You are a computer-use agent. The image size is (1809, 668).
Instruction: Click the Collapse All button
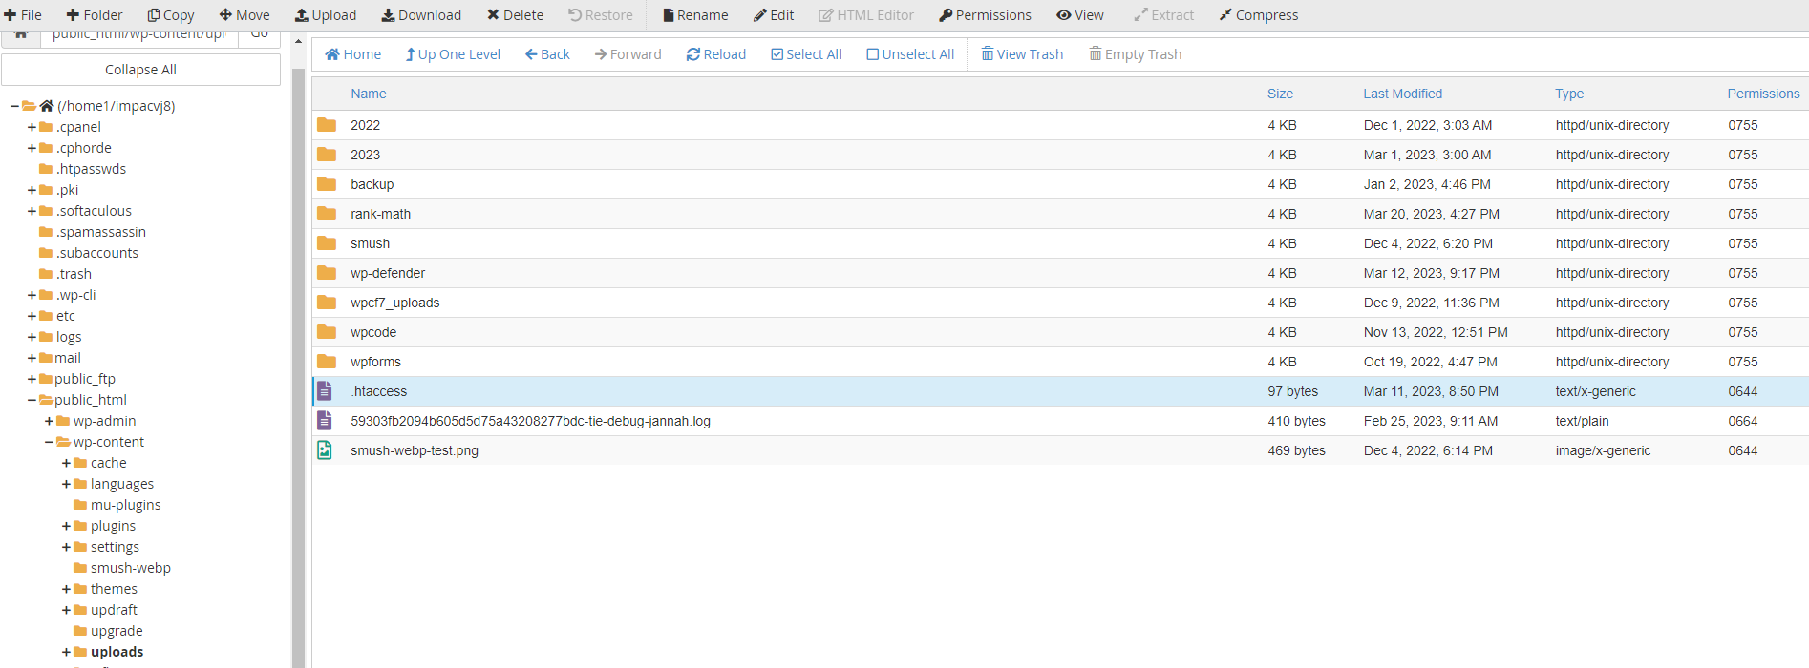140,70
